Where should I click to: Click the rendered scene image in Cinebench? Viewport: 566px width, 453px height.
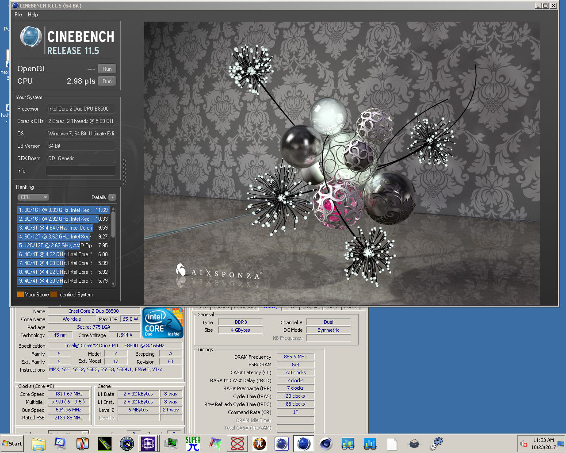point(341,163)
